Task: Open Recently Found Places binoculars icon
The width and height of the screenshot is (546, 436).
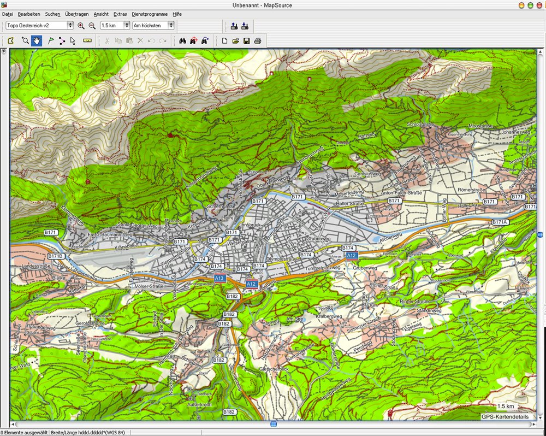Action: click(205, 41)
